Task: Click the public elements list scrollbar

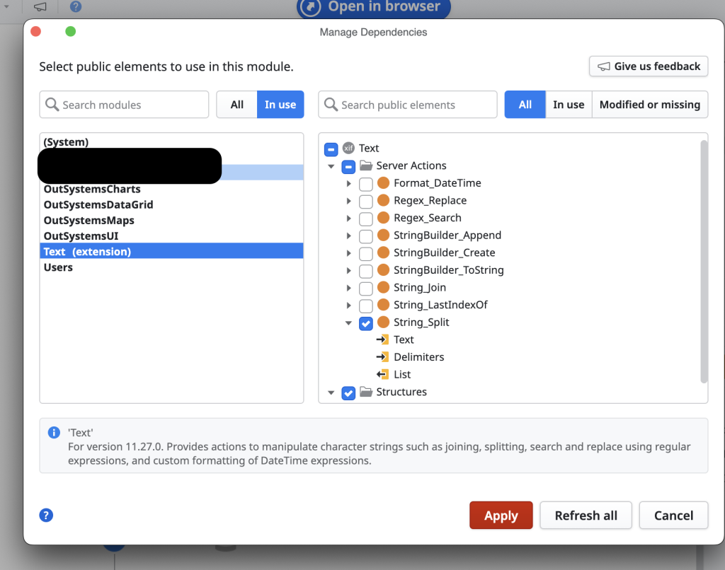Action: click(703, 262)
